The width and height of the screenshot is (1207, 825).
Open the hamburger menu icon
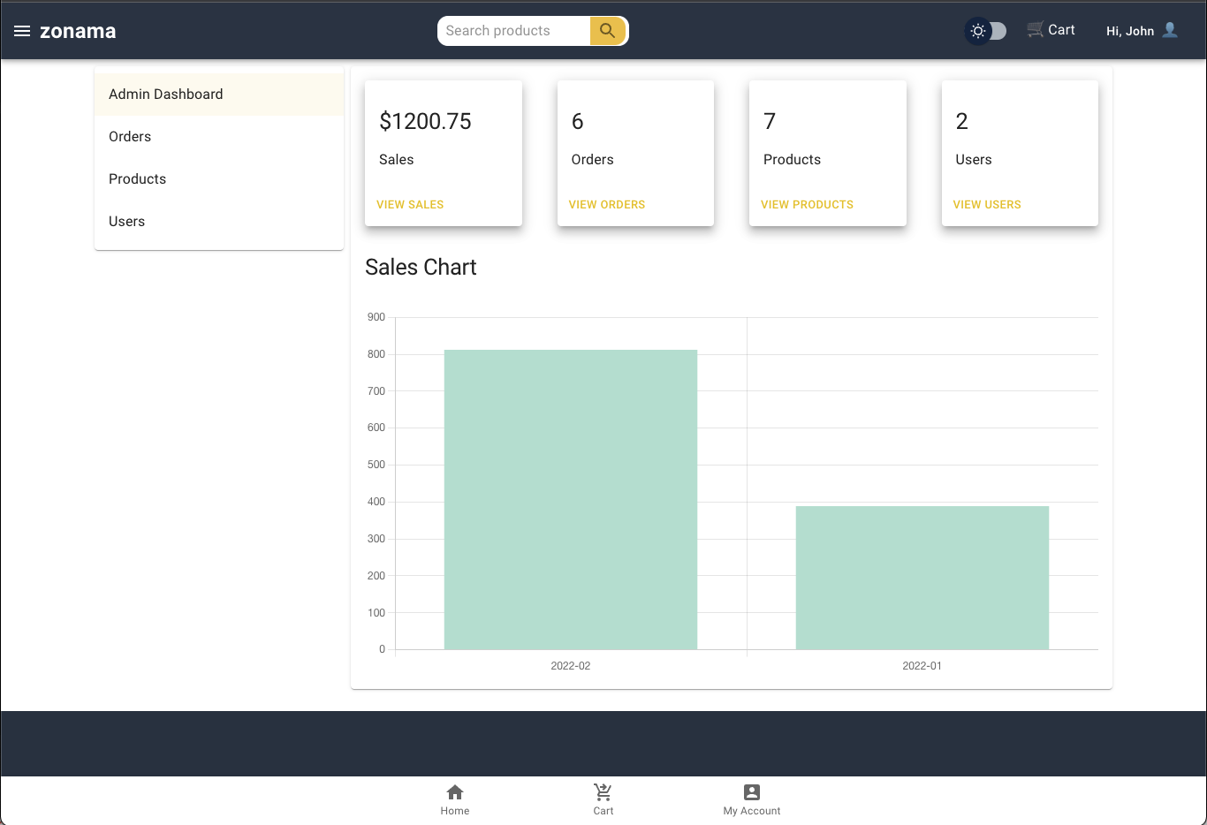pos(22,31)
